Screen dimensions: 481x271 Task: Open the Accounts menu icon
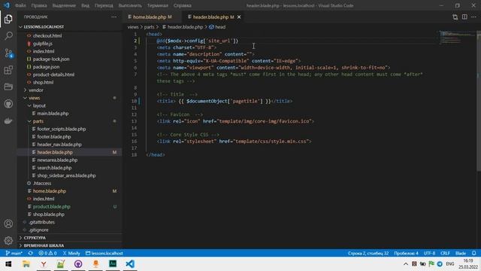8,224
